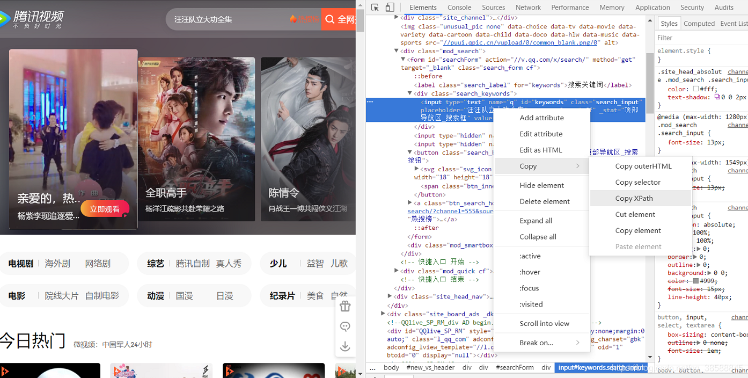
Task: Click the #fff color swatch in Styles
Action: 696,89
